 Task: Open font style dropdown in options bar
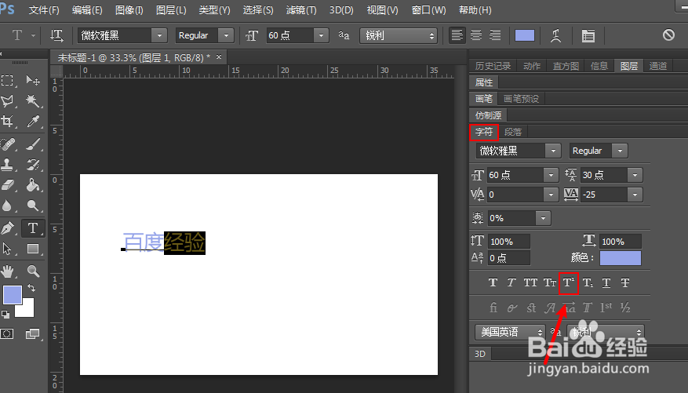coord(226,35)
